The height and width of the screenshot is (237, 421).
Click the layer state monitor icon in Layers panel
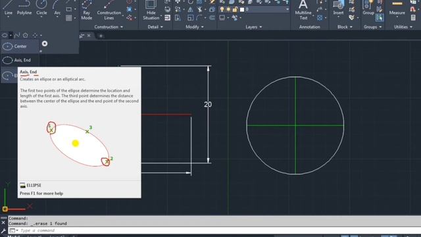coord(222,18)
